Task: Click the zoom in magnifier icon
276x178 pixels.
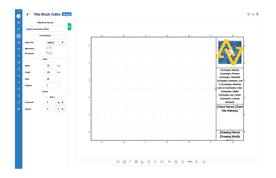Action: click(x=196, y=162)
